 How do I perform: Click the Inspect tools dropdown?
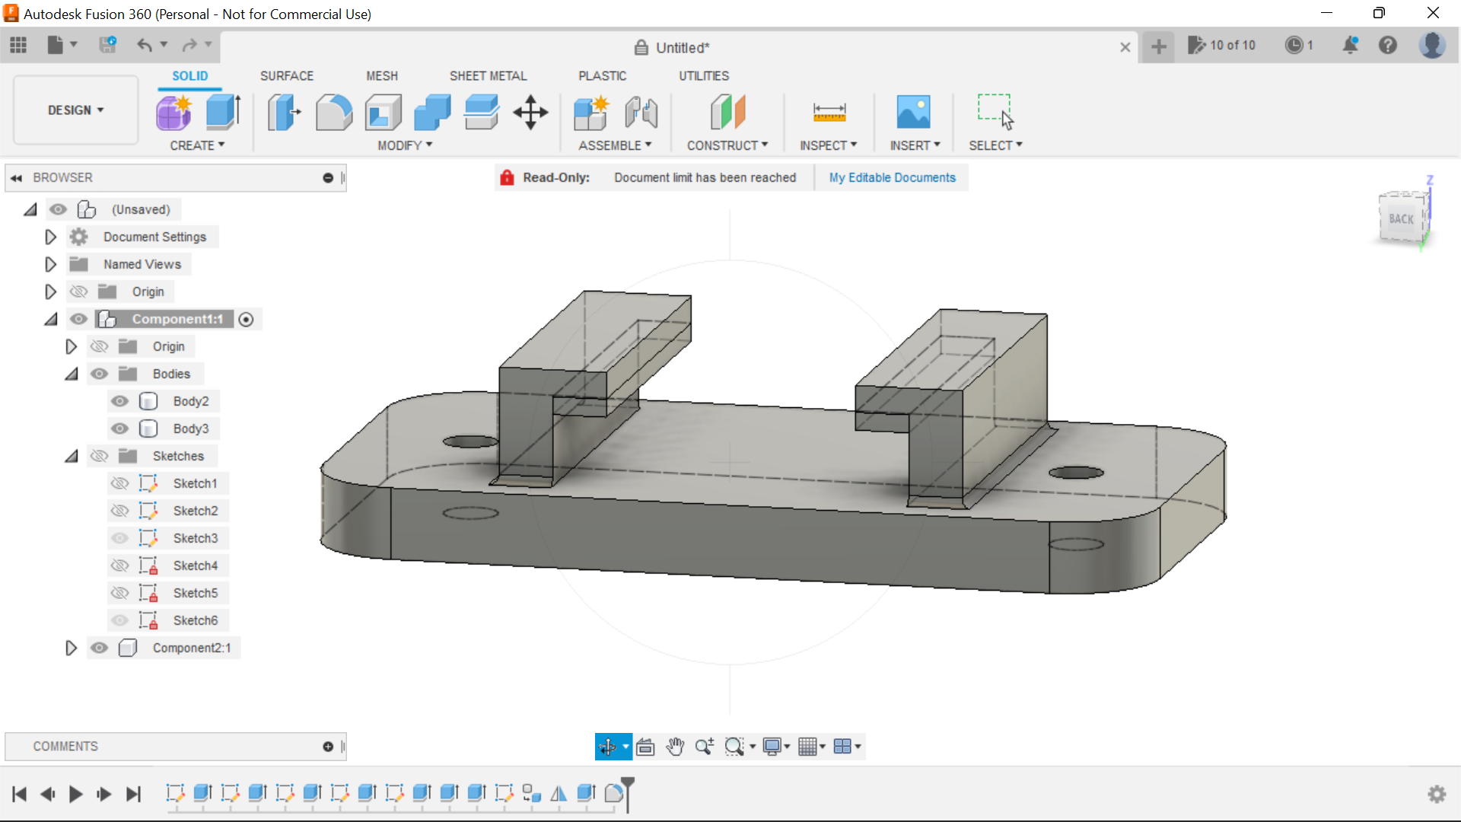[828, 145]
